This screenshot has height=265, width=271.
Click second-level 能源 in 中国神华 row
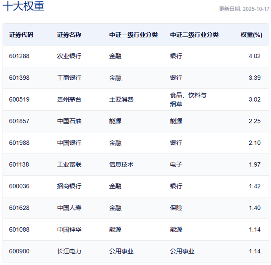176,230
